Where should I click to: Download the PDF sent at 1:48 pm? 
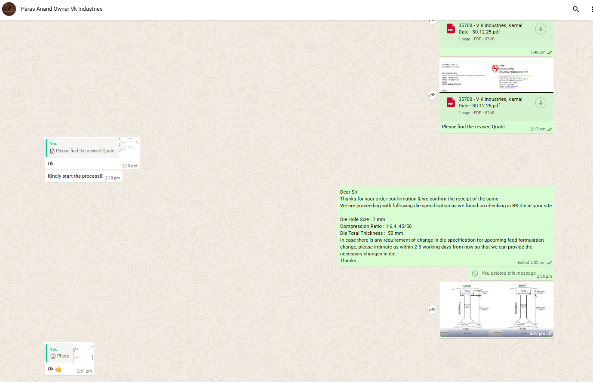pos(541,29)
